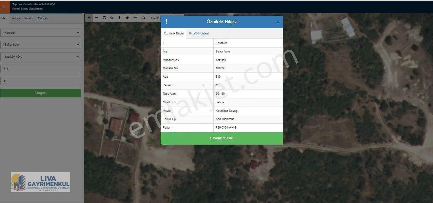Select the Öznitelik Bilgisi tab in dialog
Viewport: 433px width, 203px height.
tap(174, 33)
